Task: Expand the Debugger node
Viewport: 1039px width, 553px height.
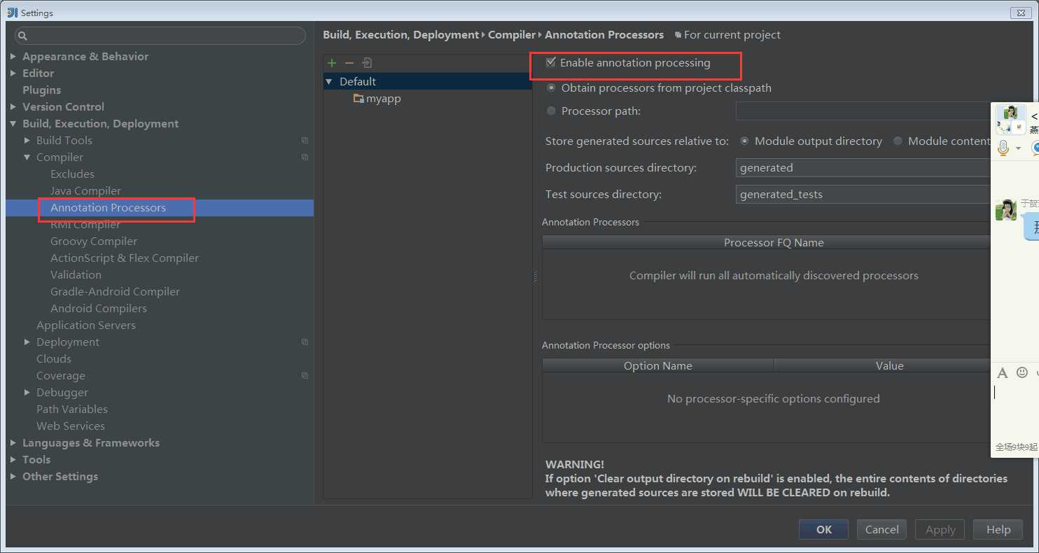Action: 27,392
